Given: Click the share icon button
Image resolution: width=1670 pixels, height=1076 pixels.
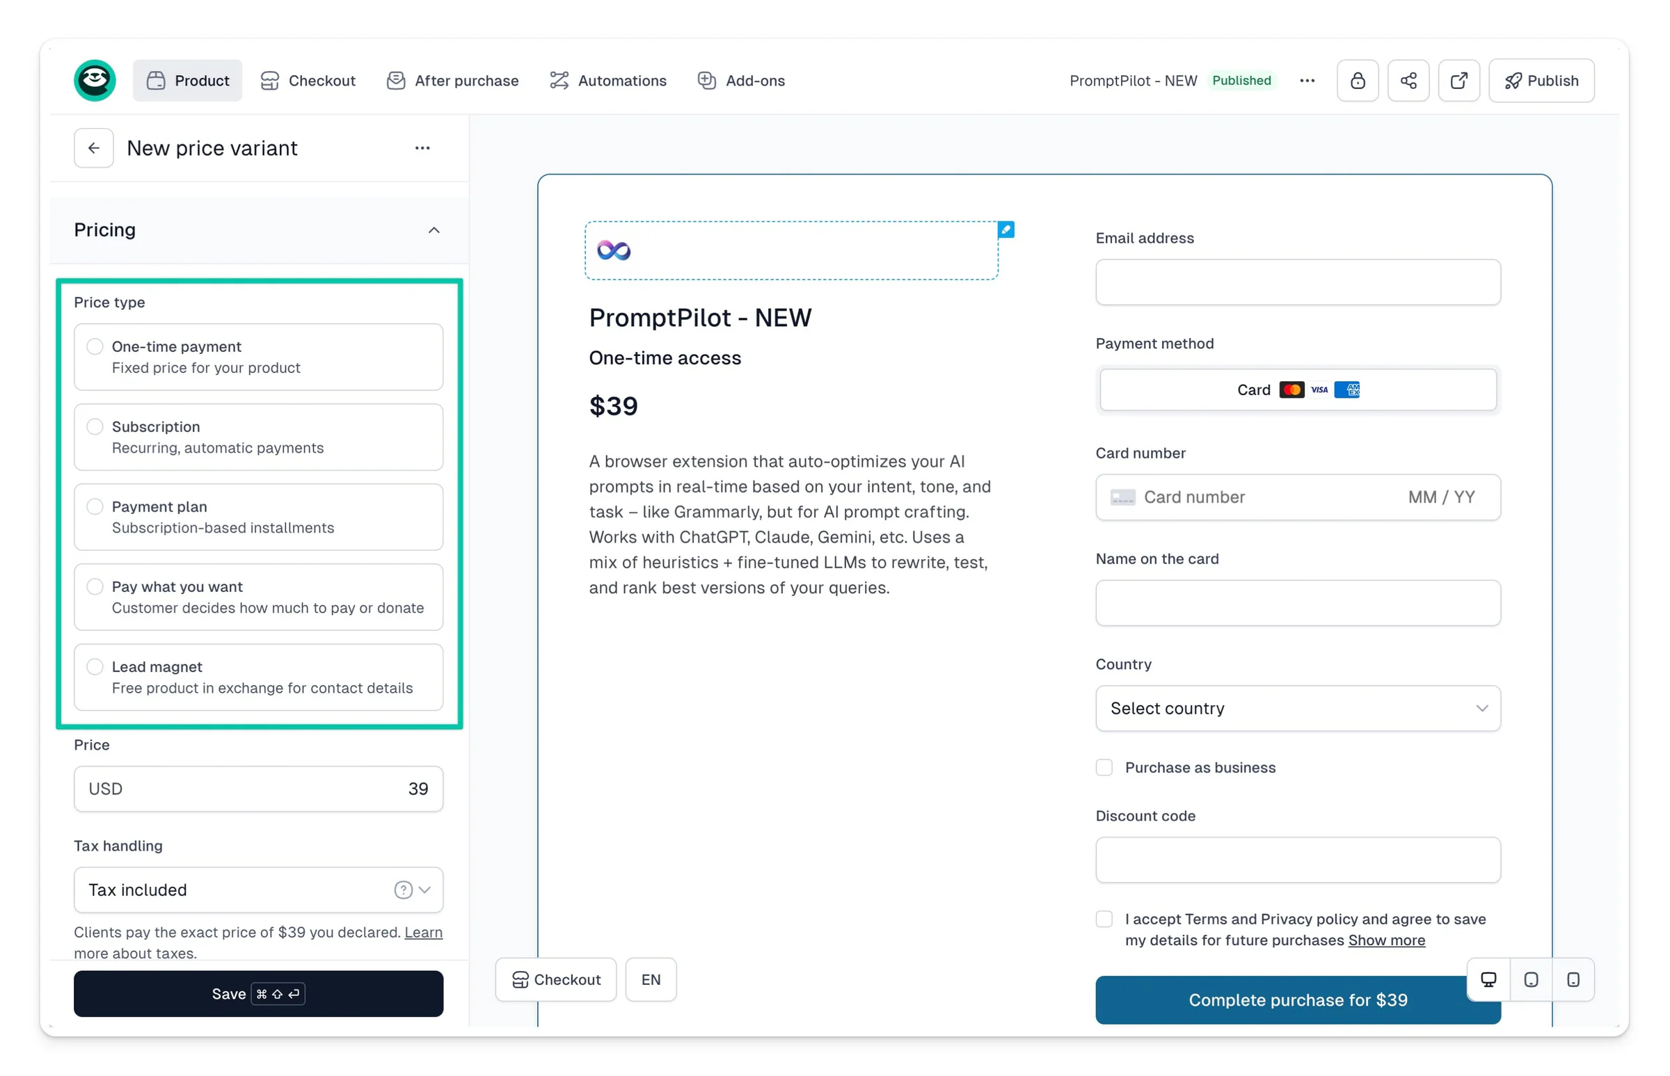Looking at the screenshot, I should [1408, 81].
